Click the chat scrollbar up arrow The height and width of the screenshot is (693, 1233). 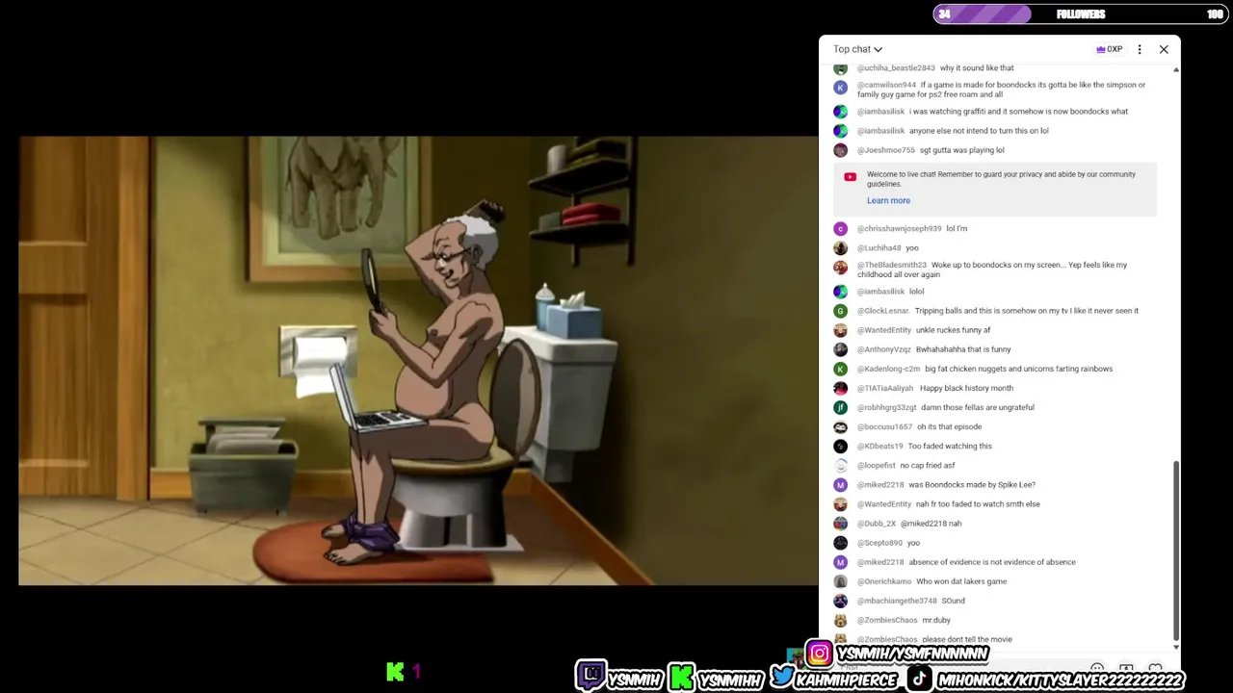coord(1176,69)
